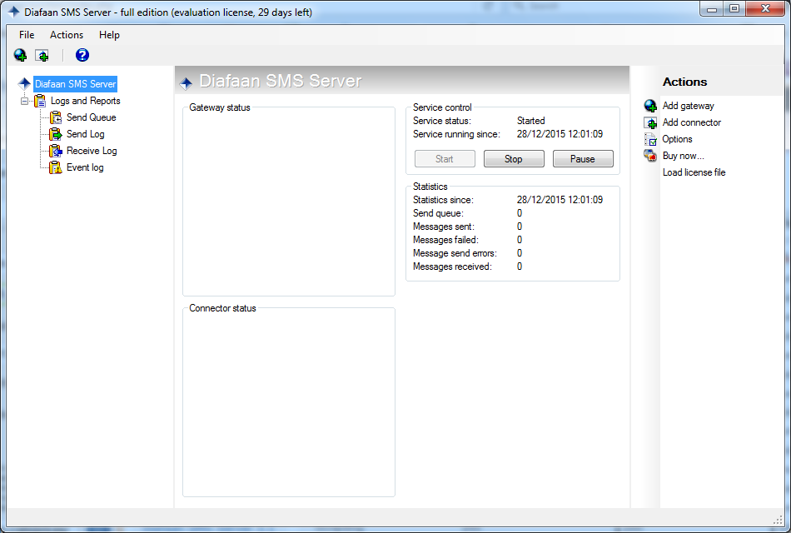This screenshot has width=791, height=533.
Task: Click the Receive Log blue arrow icon
Action: coord(55,150)
